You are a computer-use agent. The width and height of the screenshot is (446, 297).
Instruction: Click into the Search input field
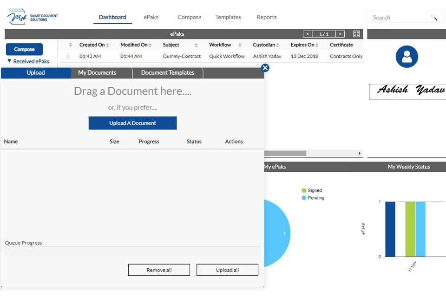(400, 18)
